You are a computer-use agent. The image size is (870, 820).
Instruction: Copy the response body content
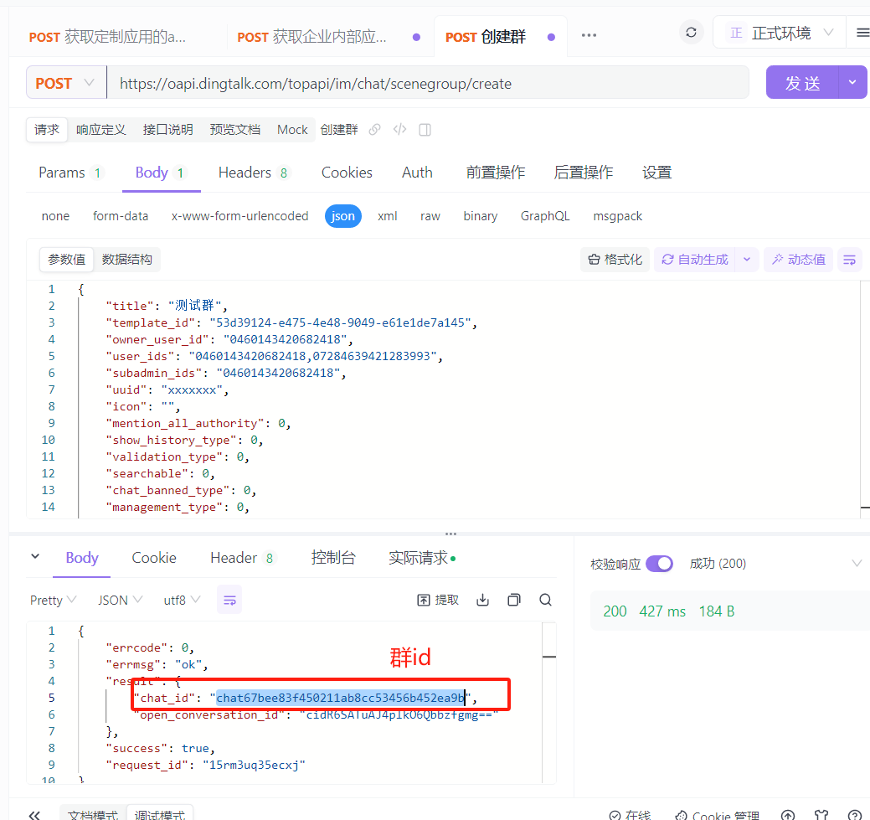tap(514, 600)
